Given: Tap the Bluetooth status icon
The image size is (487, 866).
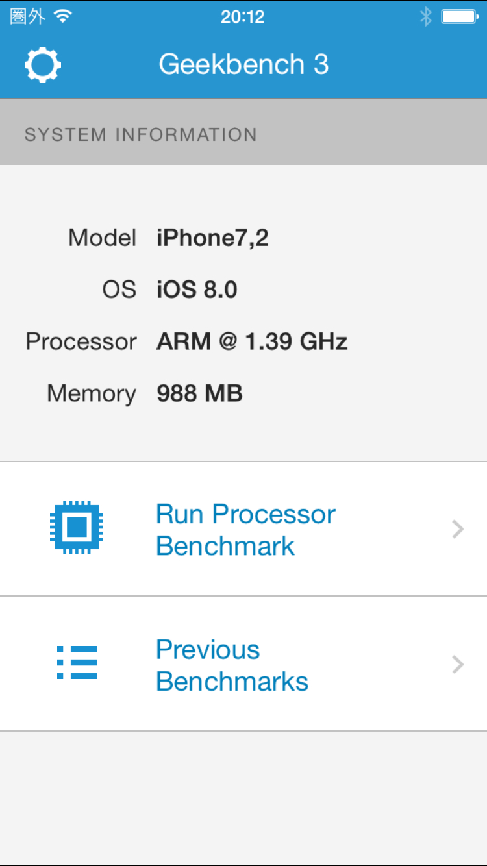Looking at the screenshot, I should point(425,17).
